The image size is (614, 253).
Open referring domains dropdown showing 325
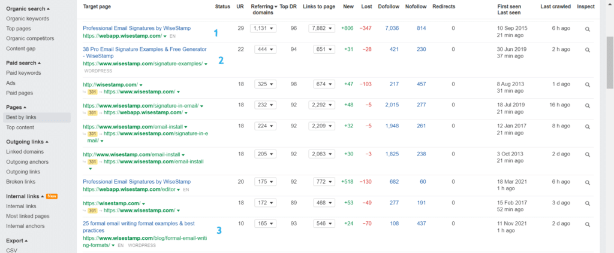(265, 84)
